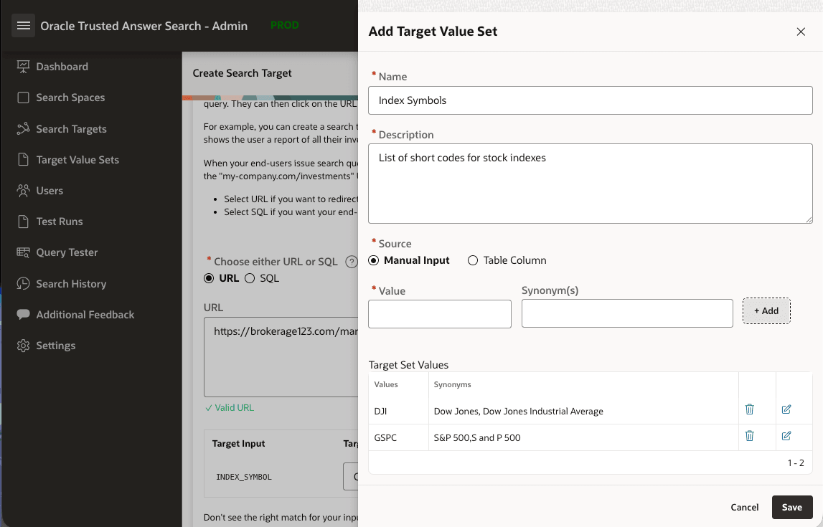The width and height of the screenshot is (823, 527).
Task: View Search History via sidebar icon
Action: (22, 283)
